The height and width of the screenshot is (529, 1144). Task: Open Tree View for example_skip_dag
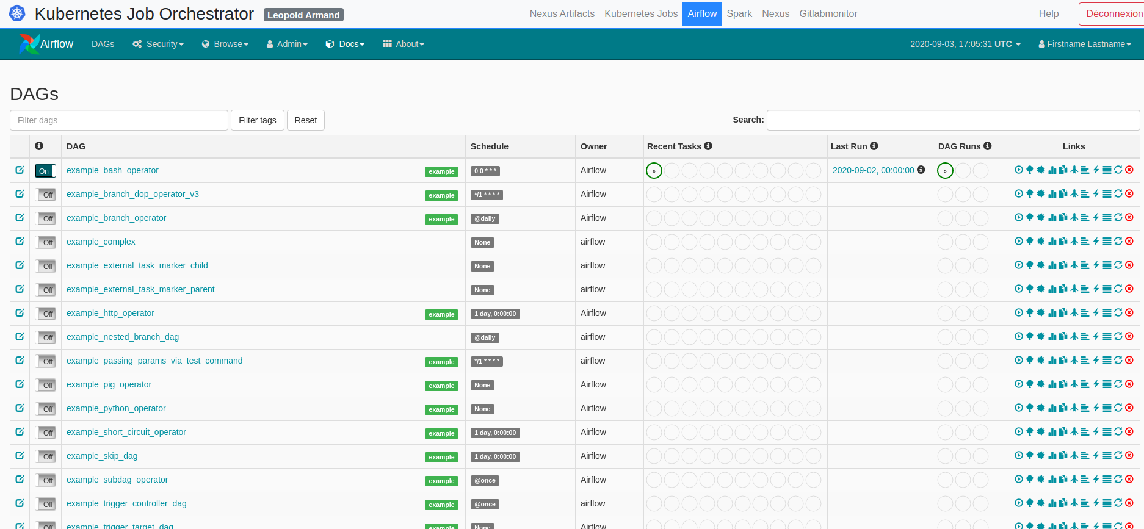[1030, 455]
